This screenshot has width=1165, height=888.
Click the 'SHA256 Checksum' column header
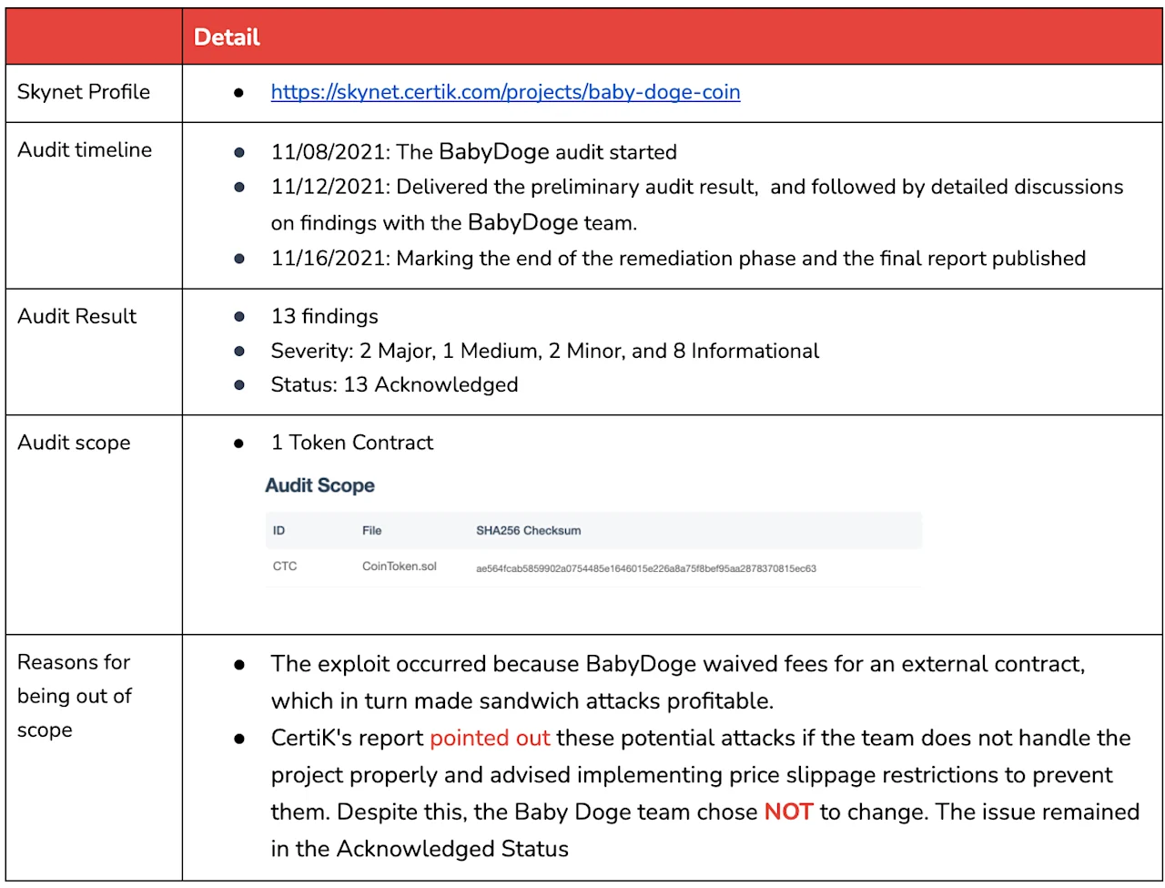tap(528, 530)
